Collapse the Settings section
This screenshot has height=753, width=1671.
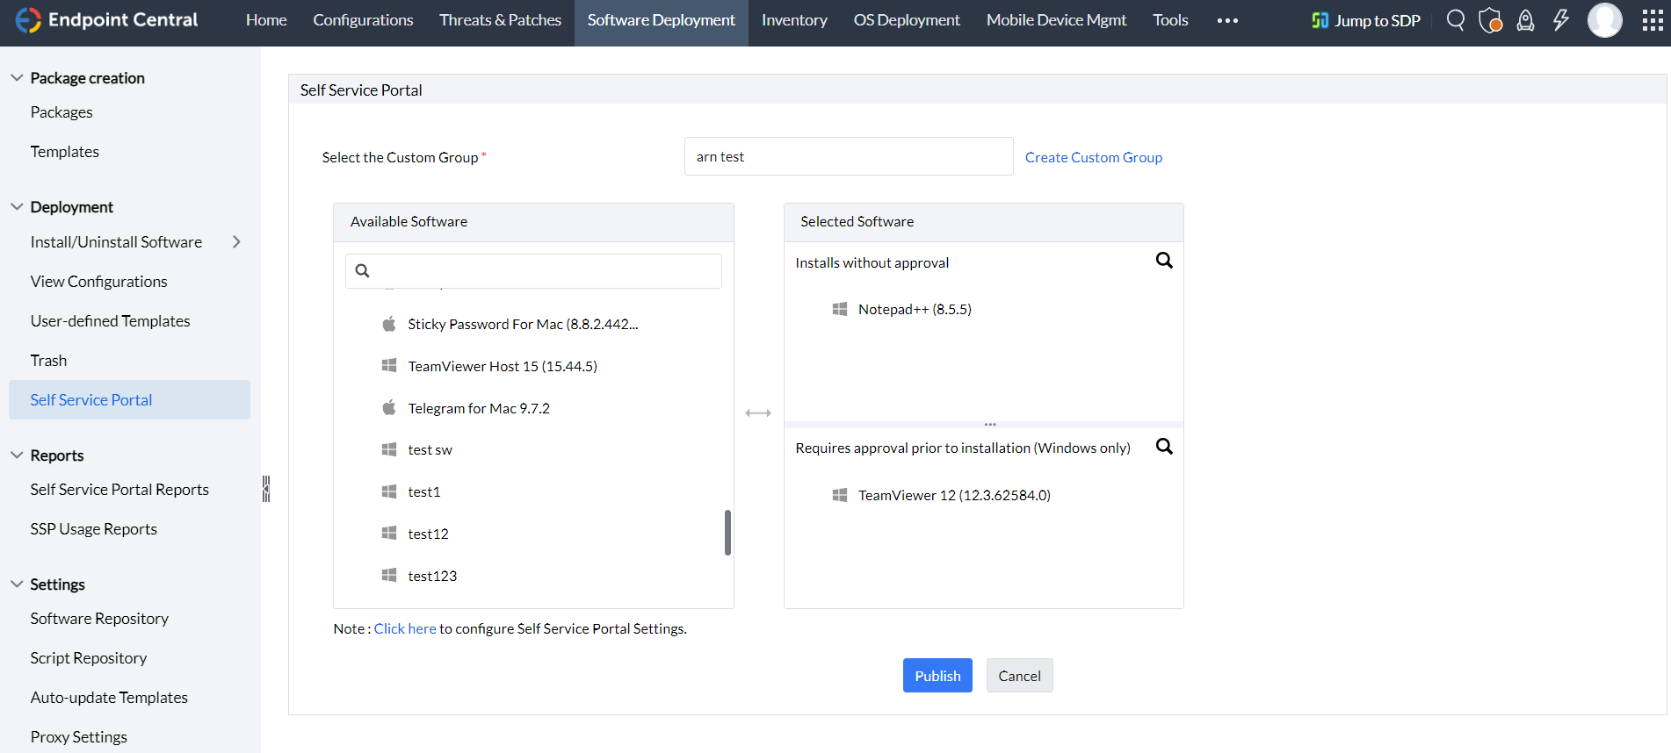click(17, 584)
